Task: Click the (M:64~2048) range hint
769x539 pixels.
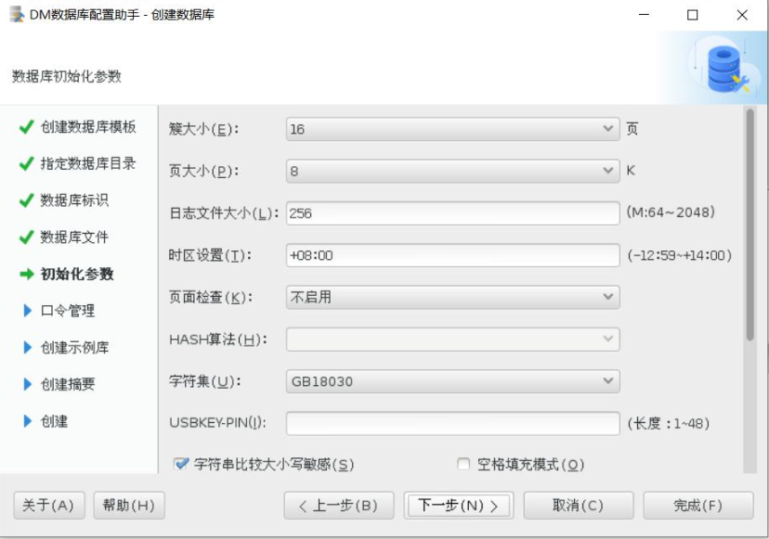Action: pyautogui.click(x=671, y=212)
